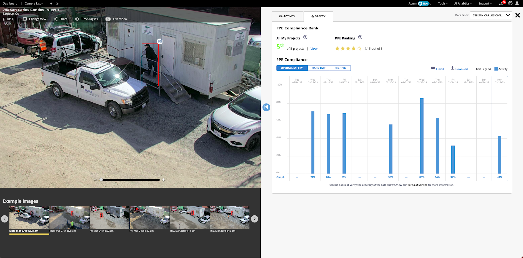Click the image zoom slider track
This screenshot has height=258, width=523.
(130, 180)
